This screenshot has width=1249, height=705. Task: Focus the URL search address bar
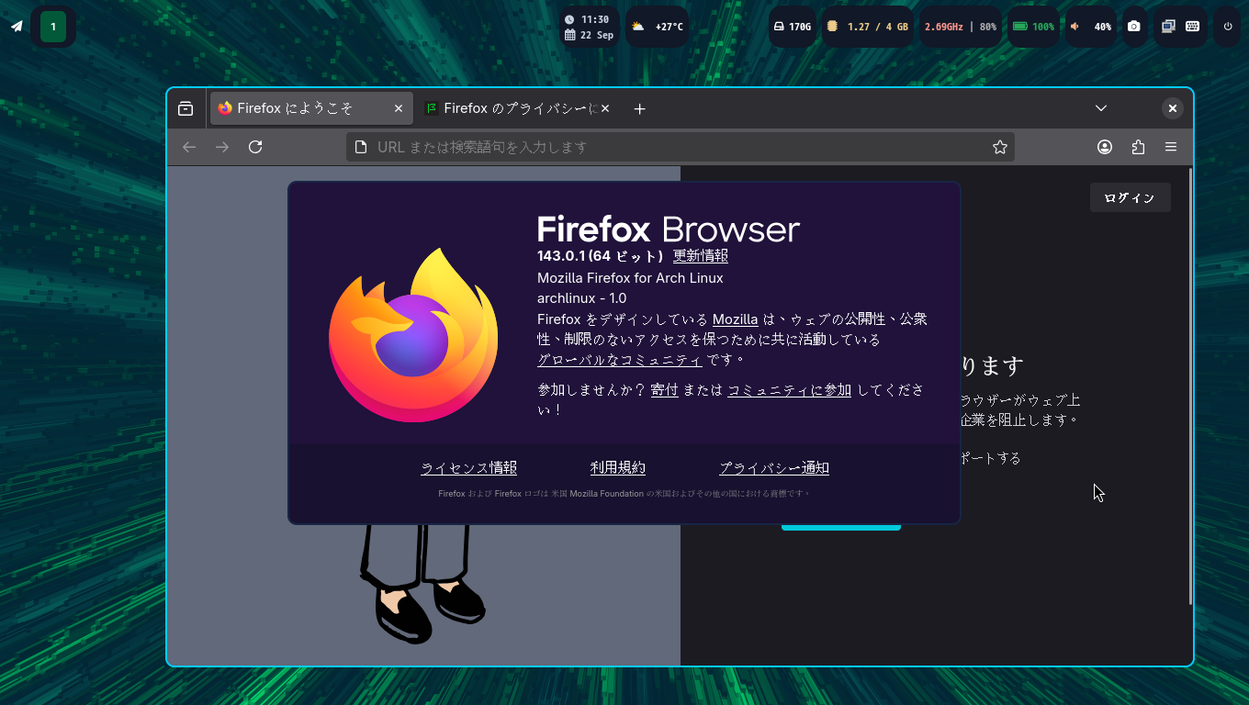[681, 147]
